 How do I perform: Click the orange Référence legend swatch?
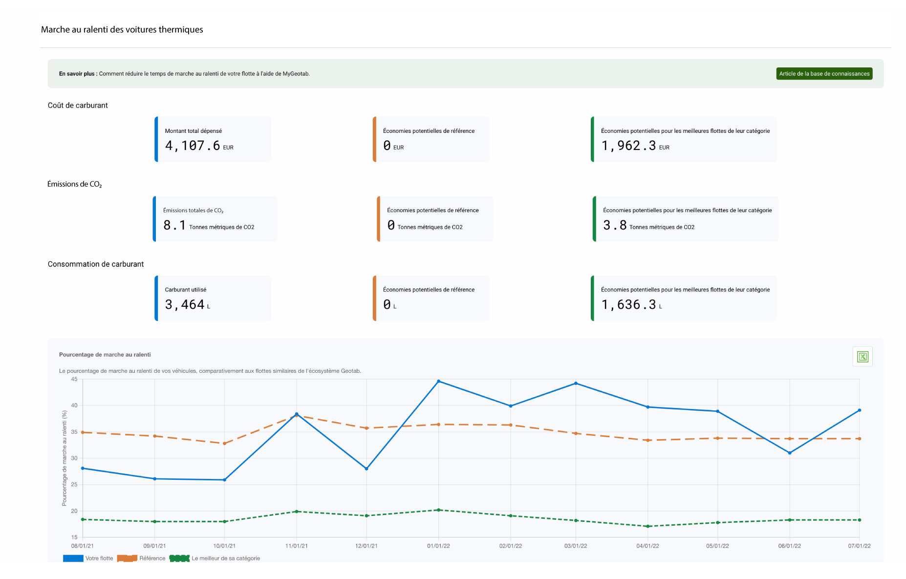point(127,558)
